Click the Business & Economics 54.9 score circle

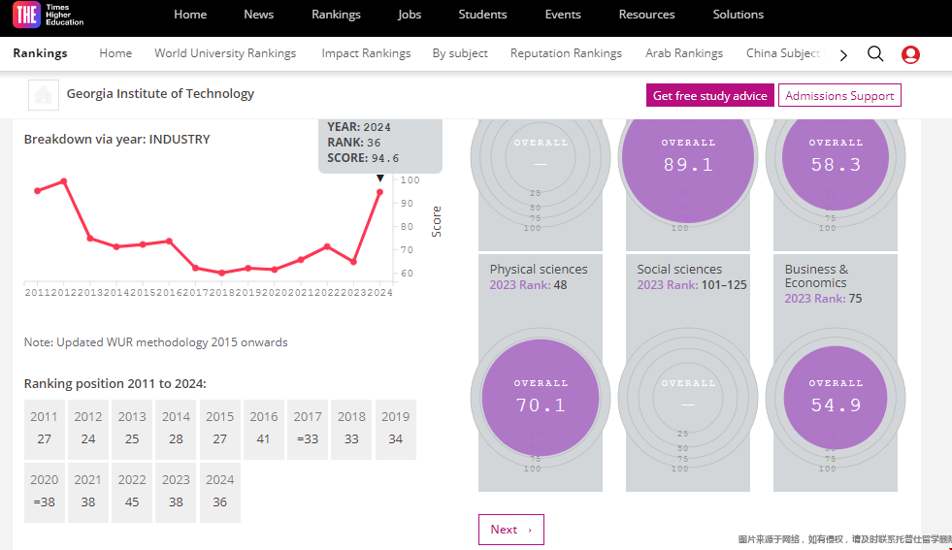pyautogui.click(x=836, y=398)
